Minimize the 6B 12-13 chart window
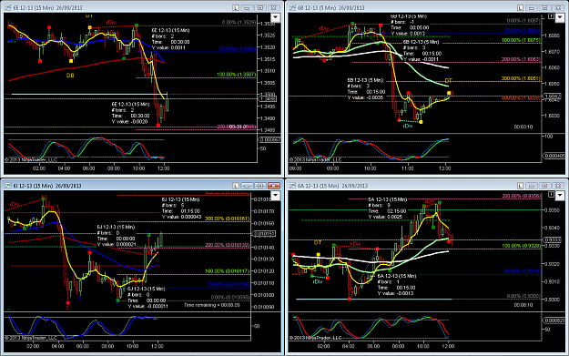The image size is (569, 356). coord(532,7)
